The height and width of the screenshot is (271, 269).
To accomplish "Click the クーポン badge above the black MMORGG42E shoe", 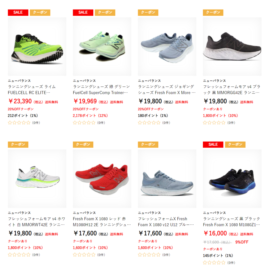I will click(213, 12).
